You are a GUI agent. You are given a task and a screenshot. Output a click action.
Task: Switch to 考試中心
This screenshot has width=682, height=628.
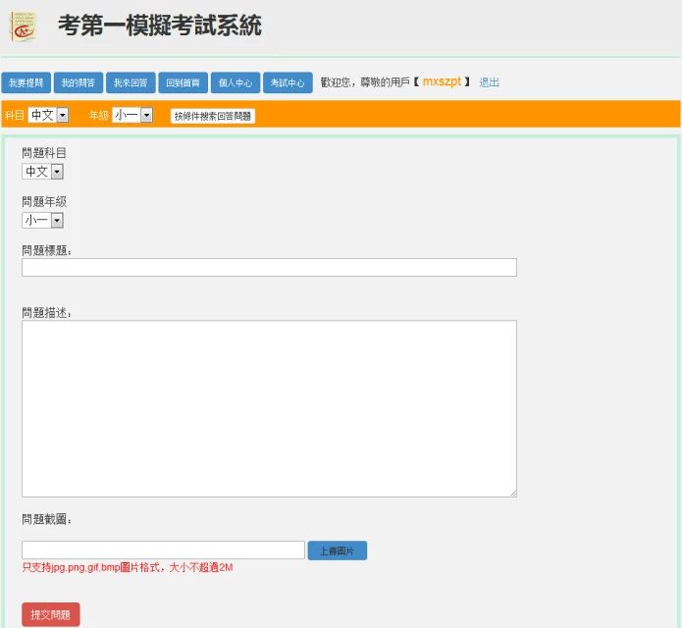288,83
